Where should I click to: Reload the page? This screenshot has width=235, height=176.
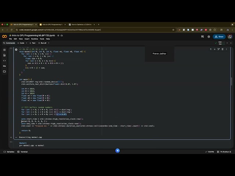pos(11,30)
